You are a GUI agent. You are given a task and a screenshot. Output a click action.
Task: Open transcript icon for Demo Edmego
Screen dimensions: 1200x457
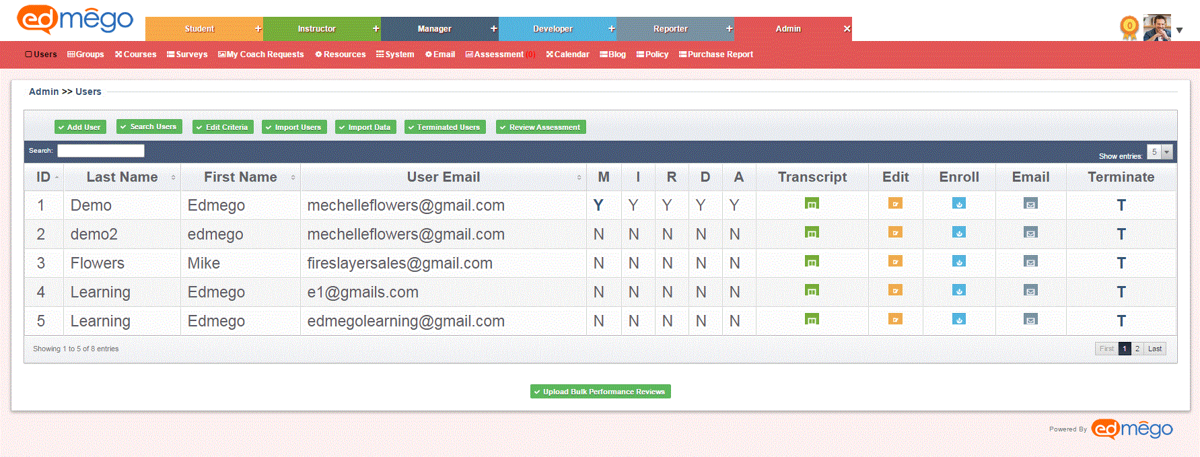click(812, 203)
